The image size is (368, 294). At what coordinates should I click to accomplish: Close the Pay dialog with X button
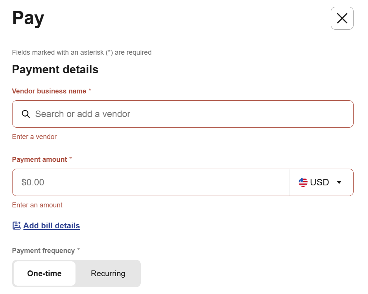(342, 18)
